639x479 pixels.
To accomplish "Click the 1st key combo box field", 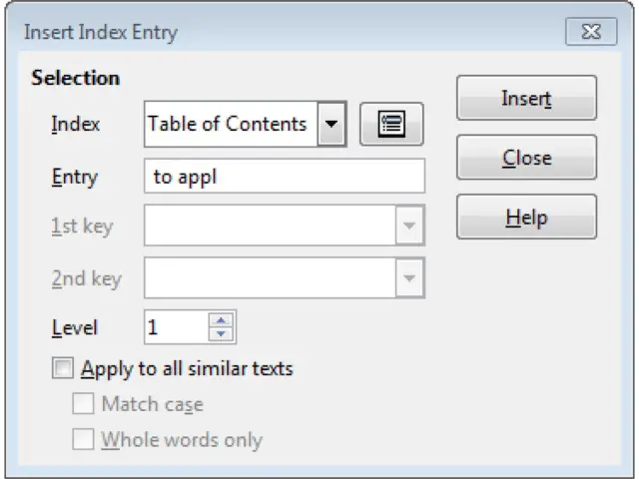I will pos(269,227).
